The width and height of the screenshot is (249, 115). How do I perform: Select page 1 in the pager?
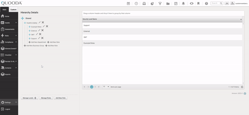[x=92, y=87]
